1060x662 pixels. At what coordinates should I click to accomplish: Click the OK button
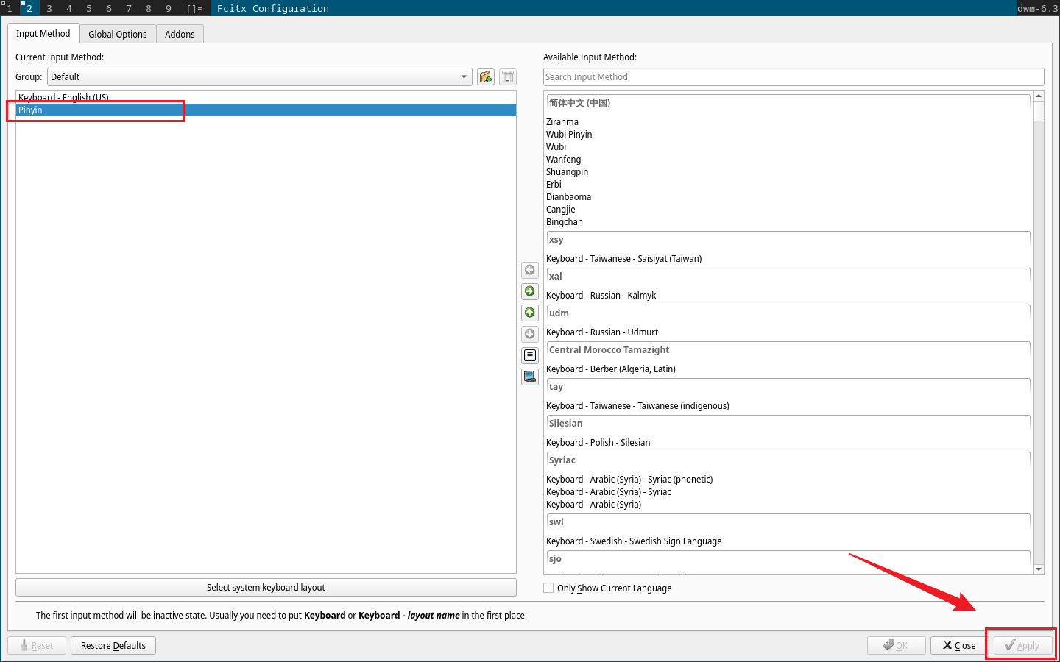point(896,645)
